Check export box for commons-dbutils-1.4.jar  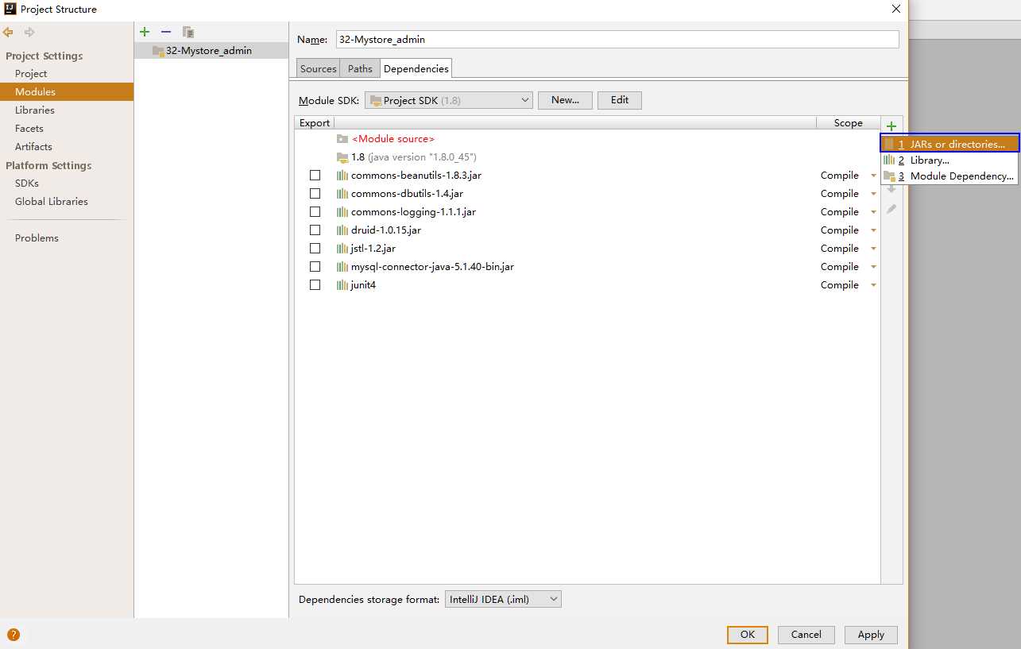click(x=315, y=194)
